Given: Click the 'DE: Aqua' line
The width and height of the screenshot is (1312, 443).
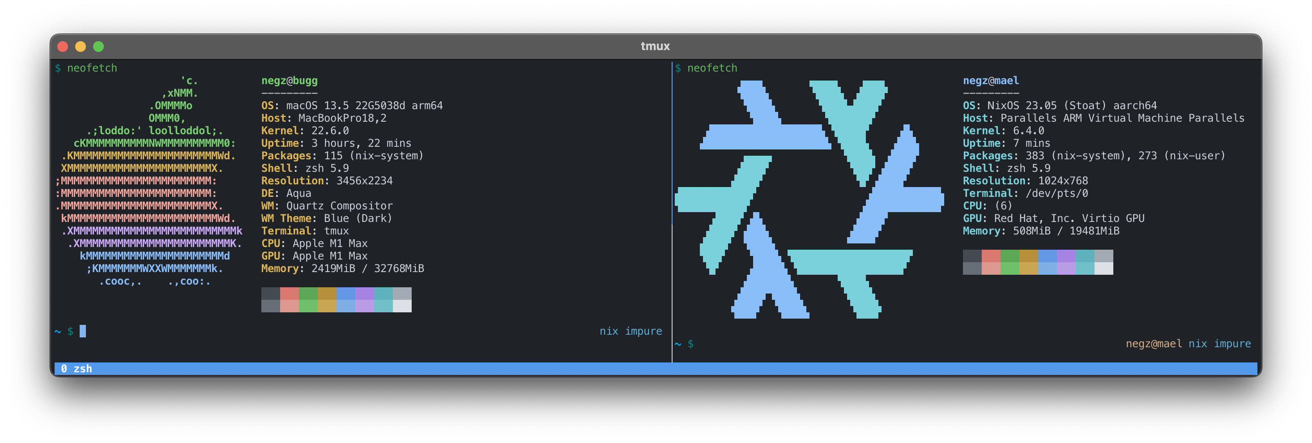Looking at the screenshot, I should tap(286, 193).
